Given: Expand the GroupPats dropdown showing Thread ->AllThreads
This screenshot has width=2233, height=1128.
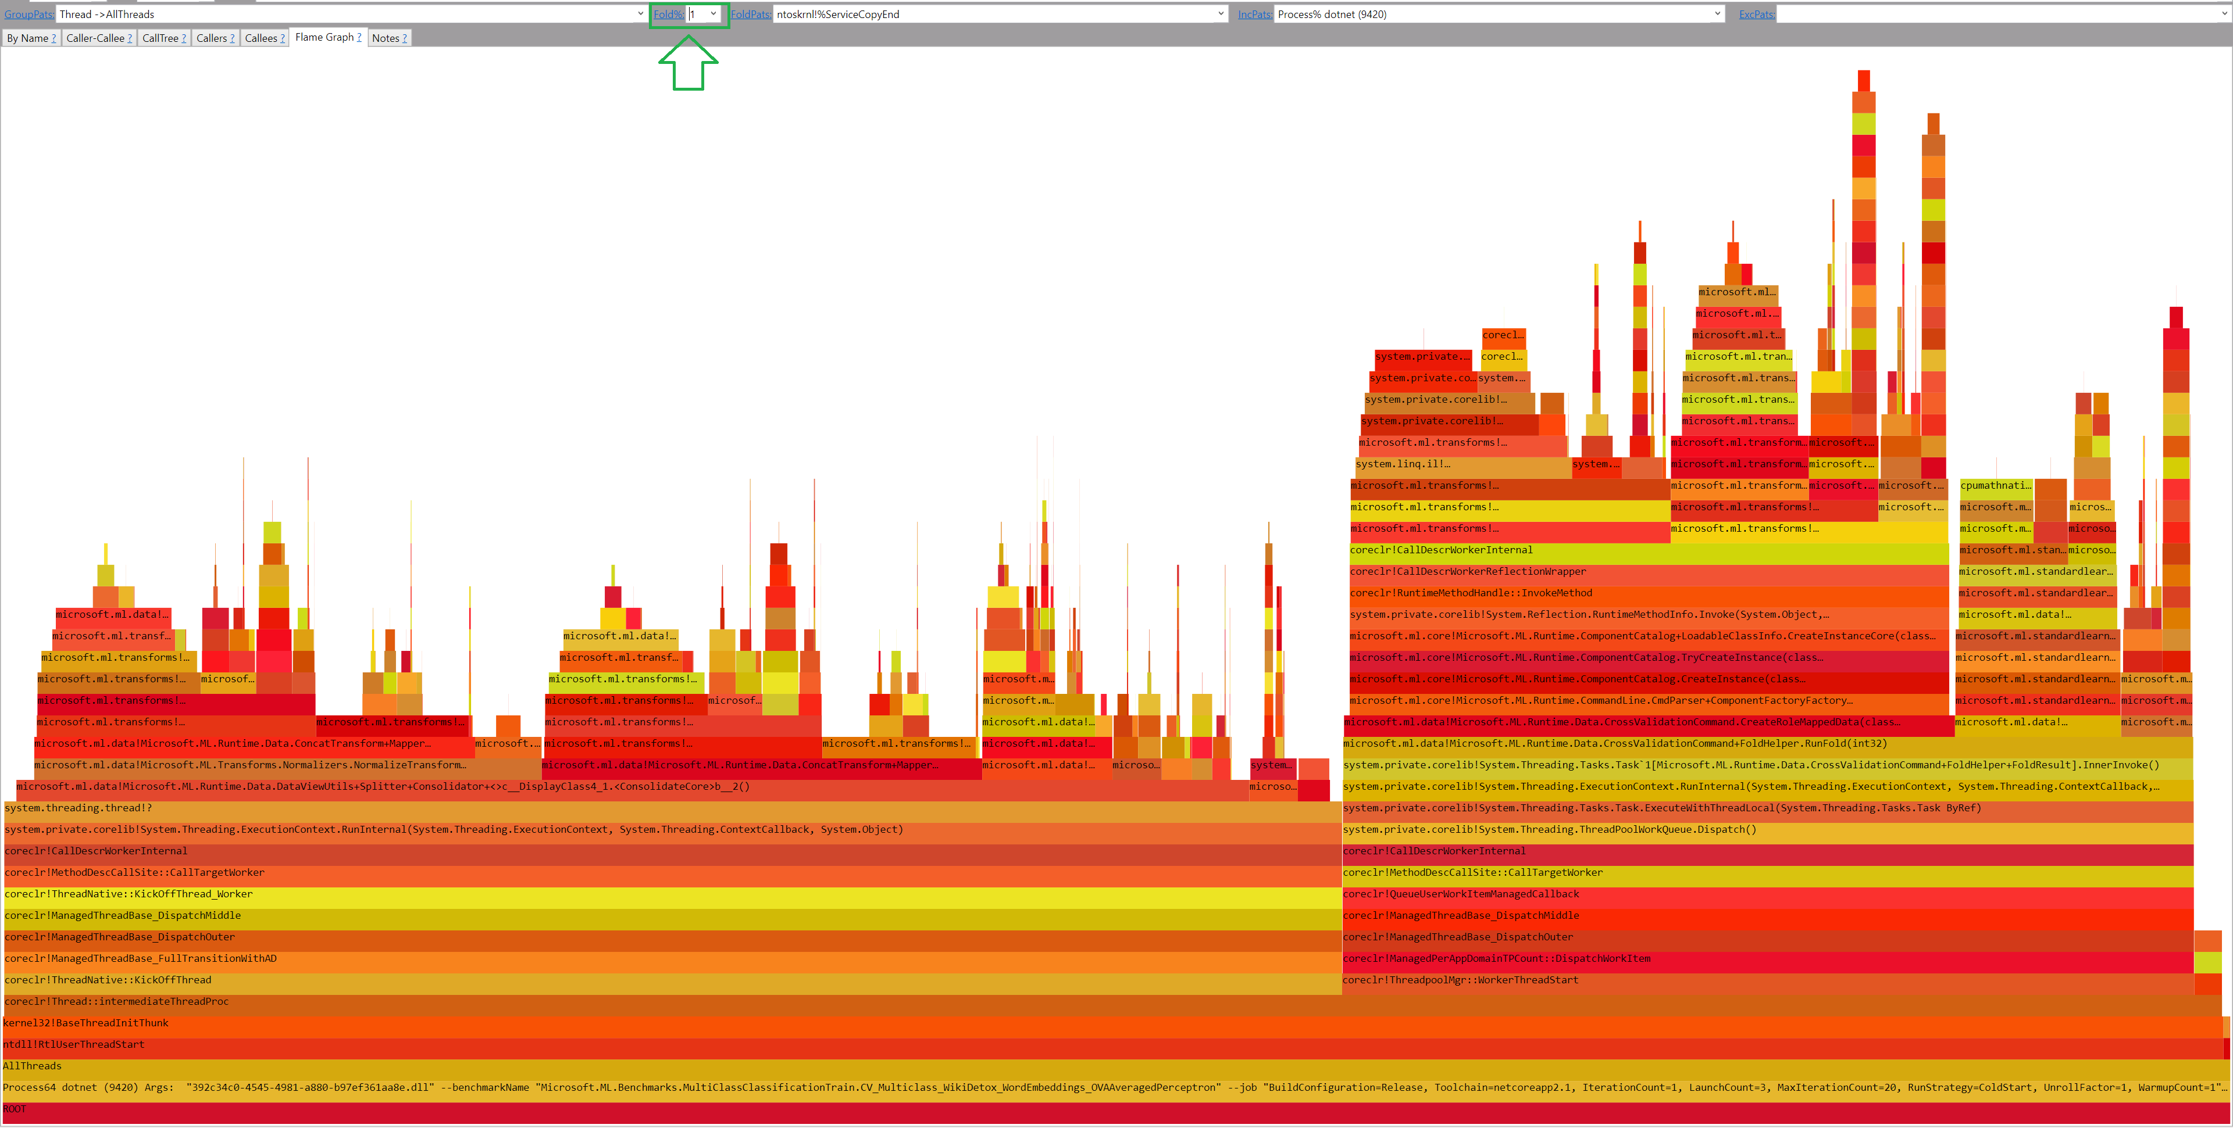Looking at the screenshot, I should click(641, 14).
